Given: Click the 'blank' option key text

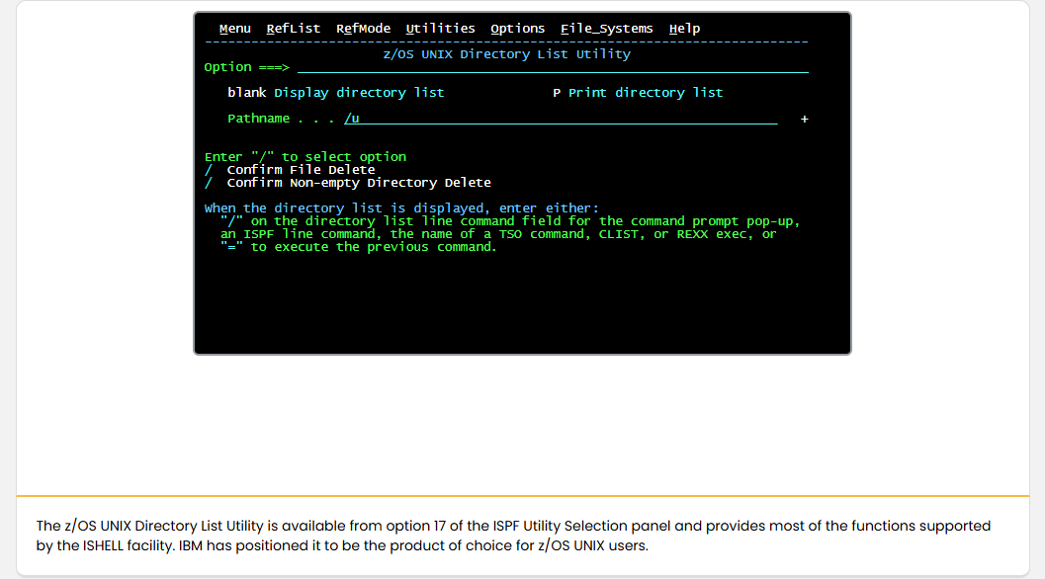Looking at the screenshot, I should coord(246,93).
